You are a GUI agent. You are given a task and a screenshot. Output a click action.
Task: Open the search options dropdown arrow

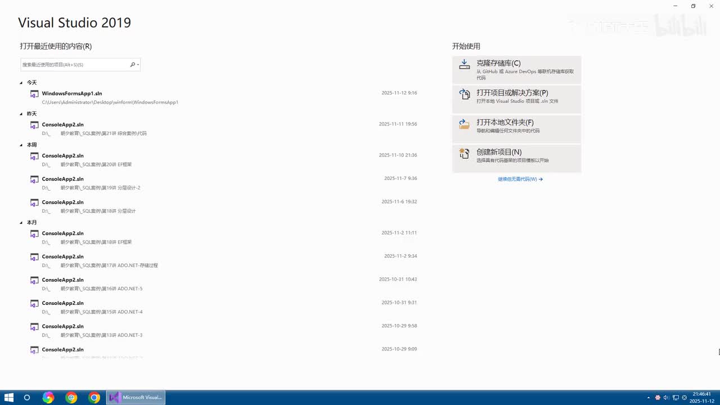pos(138,65)
